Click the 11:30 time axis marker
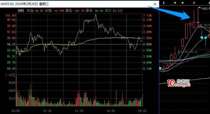This screenshot has height=114, width=210. pos(79,111)
